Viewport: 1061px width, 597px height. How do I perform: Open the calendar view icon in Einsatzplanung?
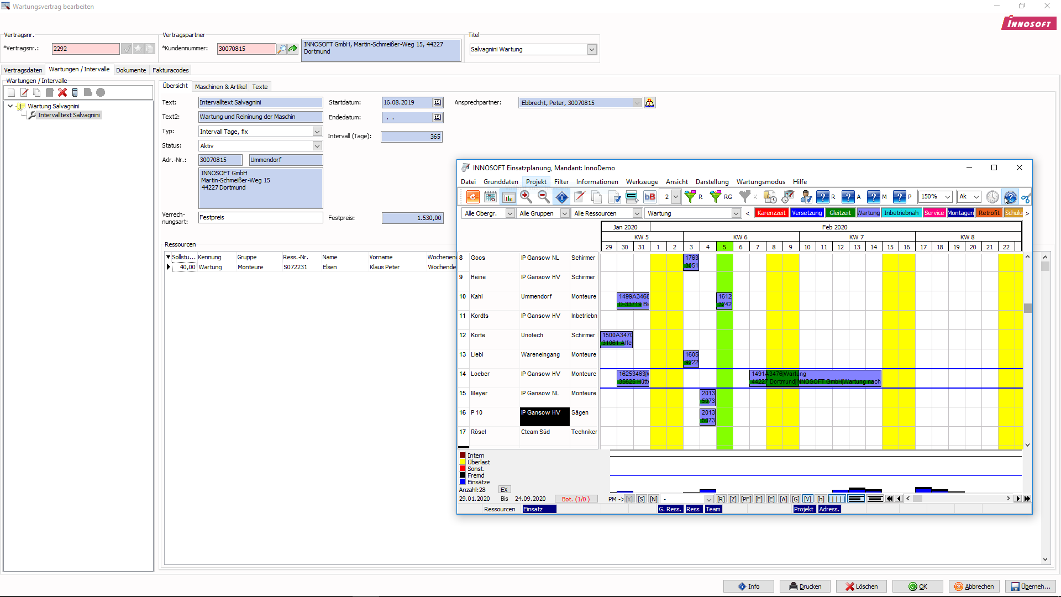click(x=490, y=197)
